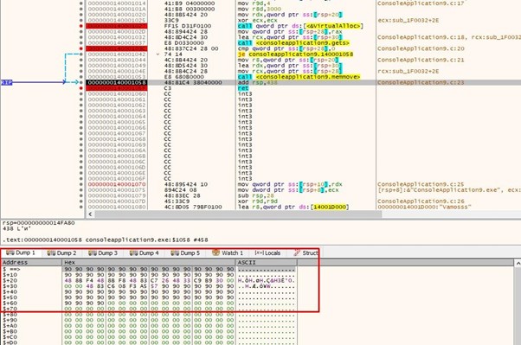Select the sub rsp,28 instruction

(255, 195)
